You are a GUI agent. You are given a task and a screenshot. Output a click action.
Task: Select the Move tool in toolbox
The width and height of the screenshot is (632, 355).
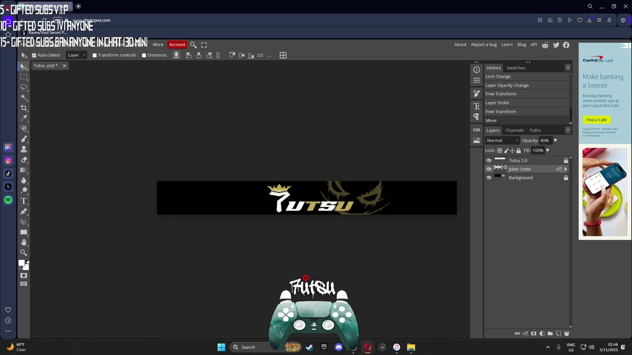[24, 67]
